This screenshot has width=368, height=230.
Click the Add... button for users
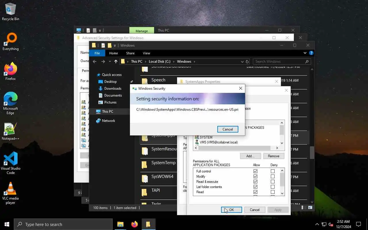pyautogui.click(x=250, y=156)
